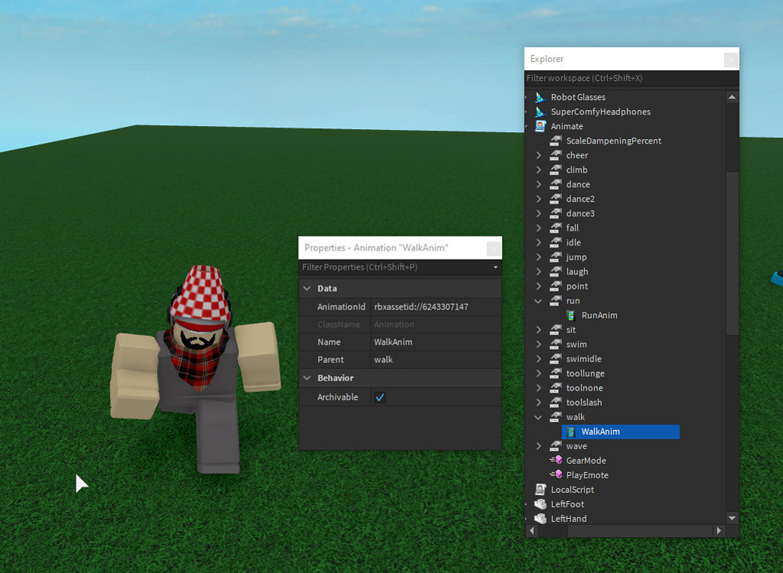
Task: Collapse the Data section in Properties
Action: [308, 288]
